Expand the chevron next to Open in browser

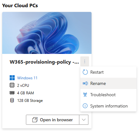(84, 120)
